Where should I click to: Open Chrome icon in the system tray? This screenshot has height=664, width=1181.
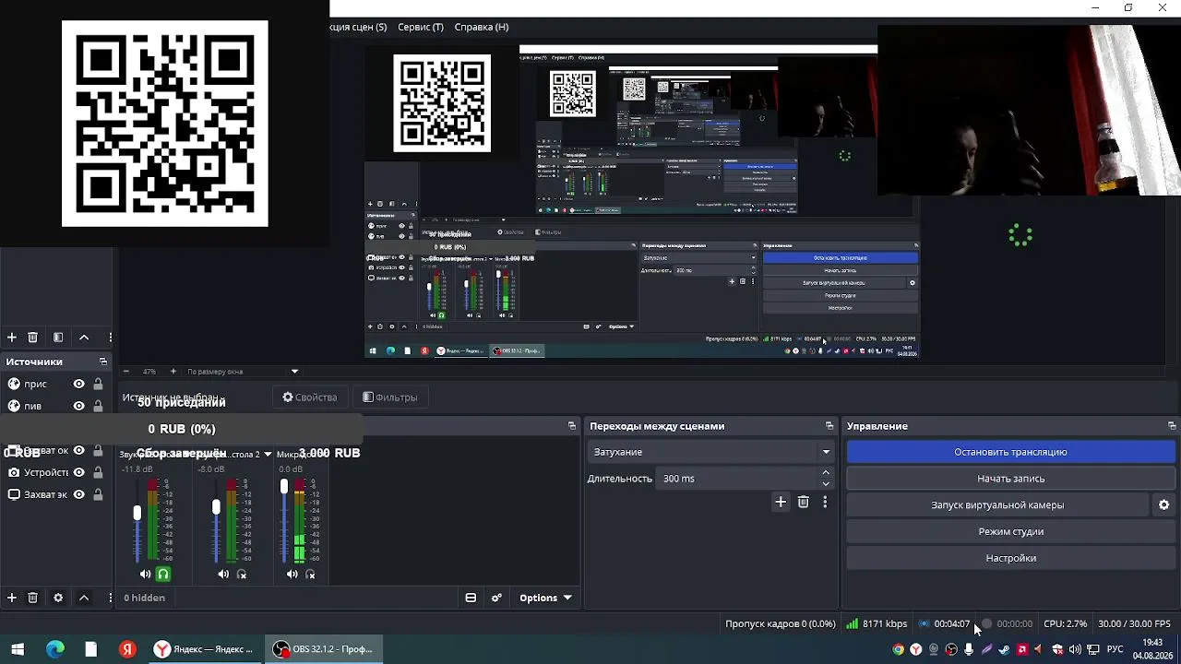[x=898, y=649]
